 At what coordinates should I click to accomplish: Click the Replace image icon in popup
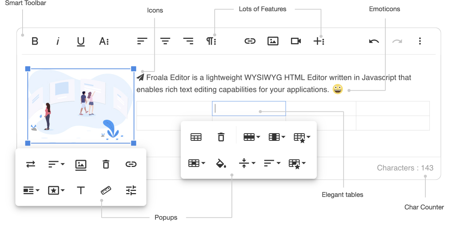[31, 164]
